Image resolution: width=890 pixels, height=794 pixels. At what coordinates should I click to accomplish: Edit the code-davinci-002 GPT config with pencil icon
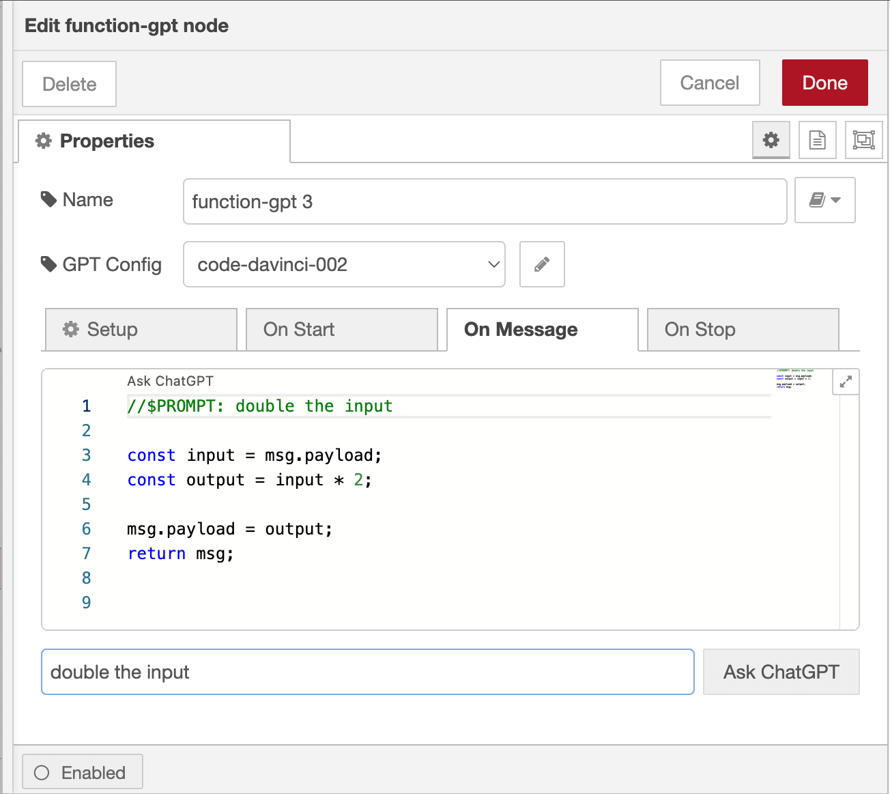point(541,264)
